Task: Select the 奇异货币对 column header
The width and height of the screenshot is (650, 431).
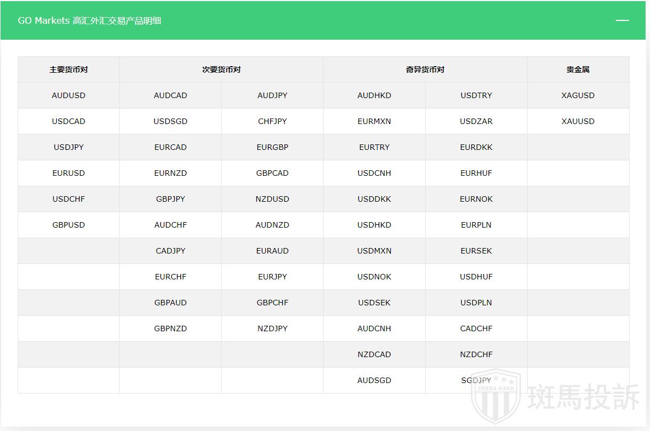Action: click(425, 69)
